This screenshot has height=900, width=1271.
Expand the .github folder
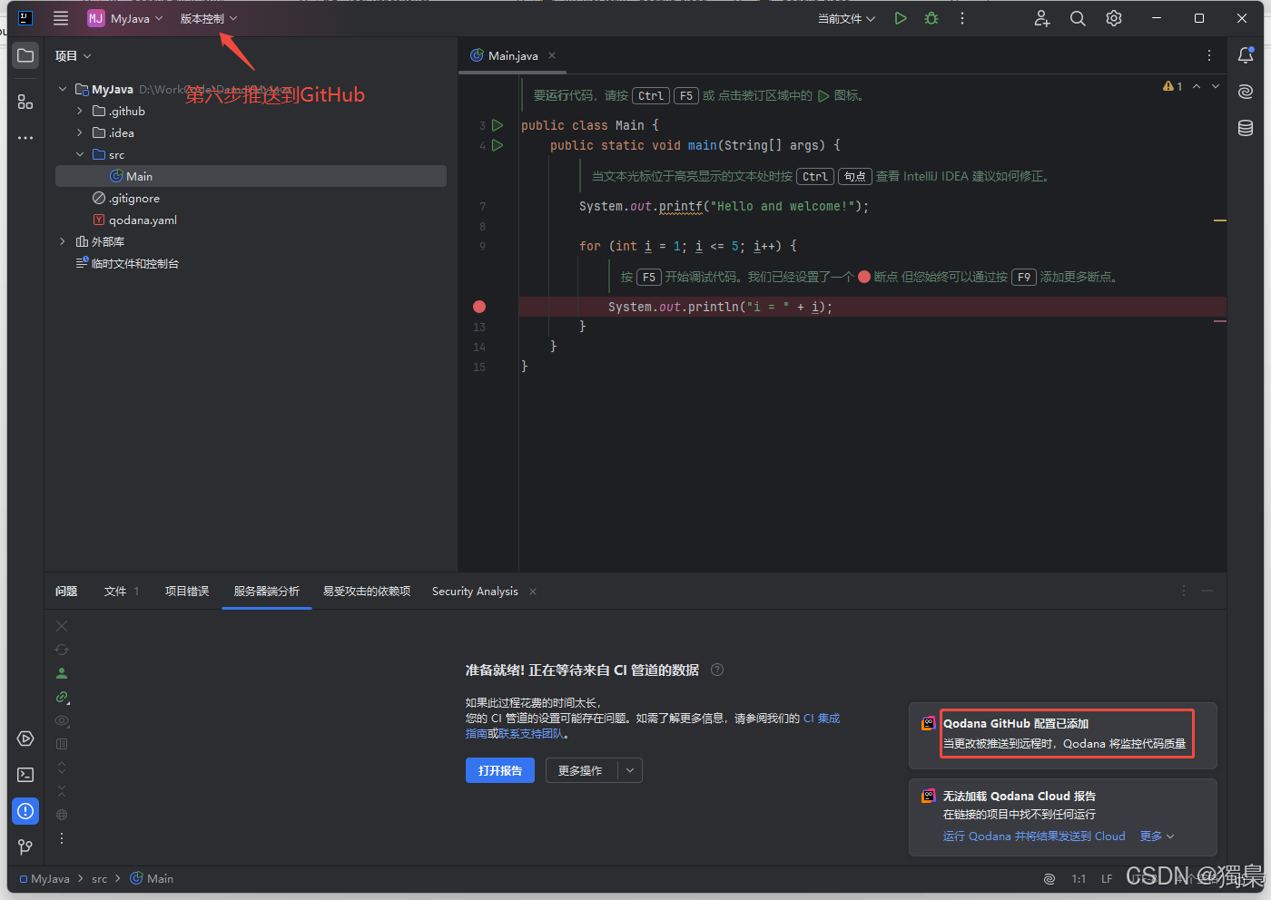79,111
